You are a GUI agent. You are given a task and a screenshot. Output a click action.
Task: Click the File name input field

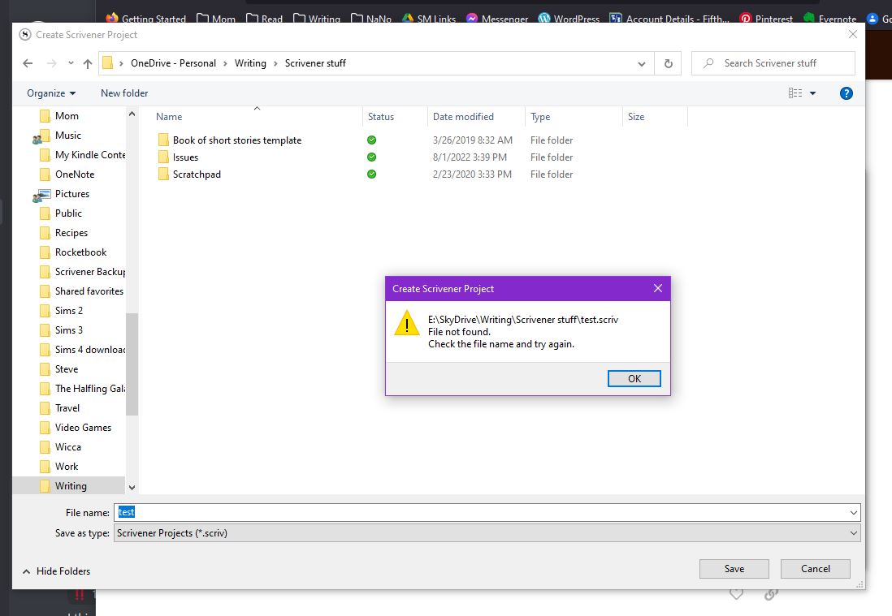click(481, 512)
